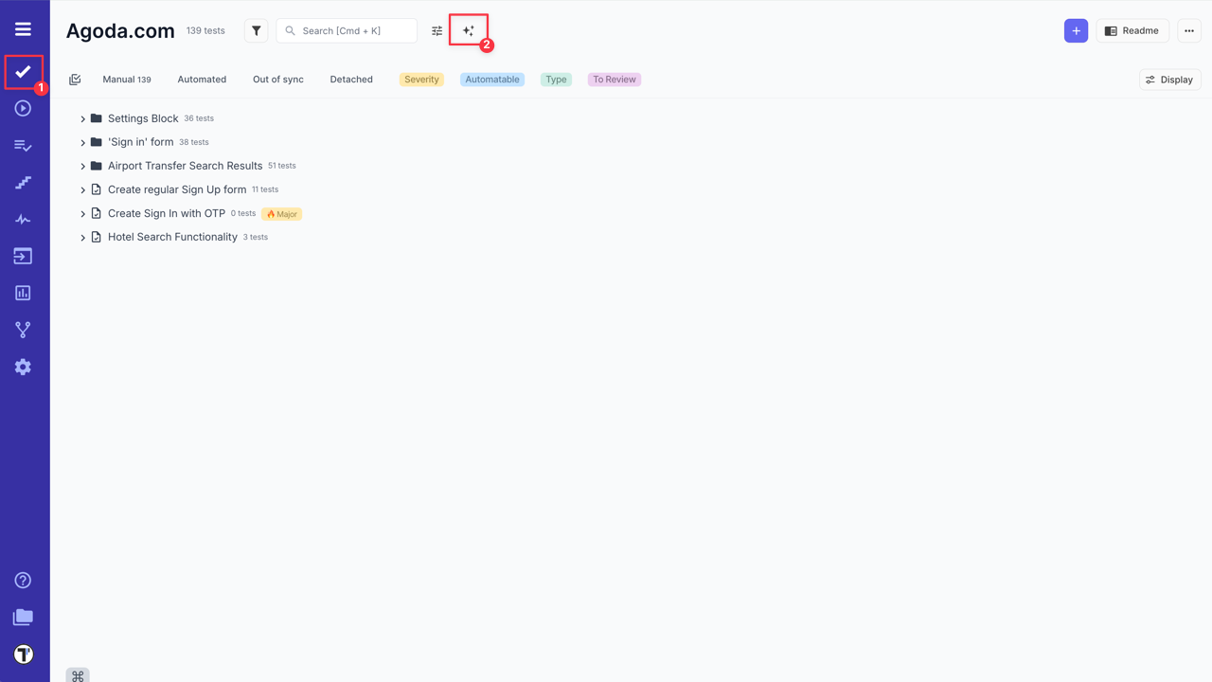Expand Airport Transfer Search Results chevron
The width and height of the screenshot is (1212, 682).
[x=82, y=167]
